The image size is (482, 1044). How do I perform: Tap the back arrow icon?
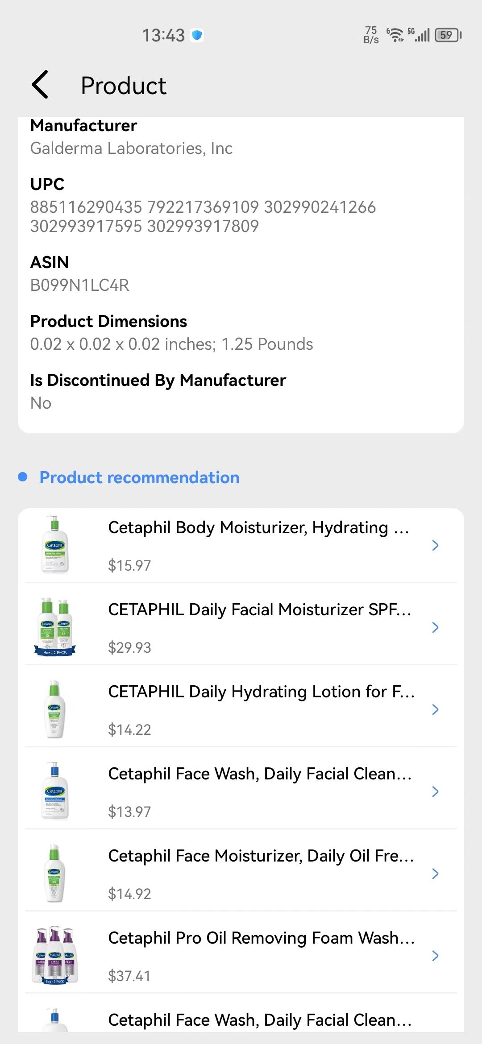click(x=40, y=85)
